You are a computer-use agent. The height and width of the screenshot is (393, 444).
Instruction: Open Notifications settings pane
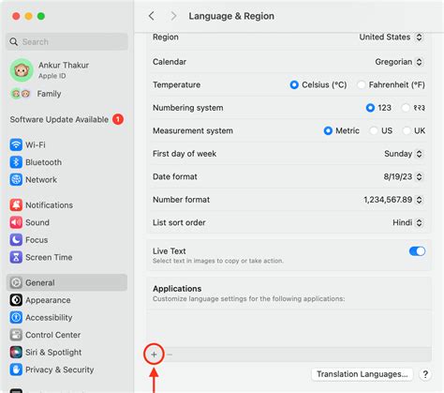(x=67, y=205)
